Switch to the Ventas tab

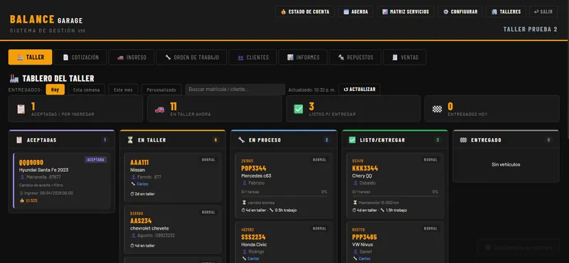pyautogui.click(x=405, y=58)
